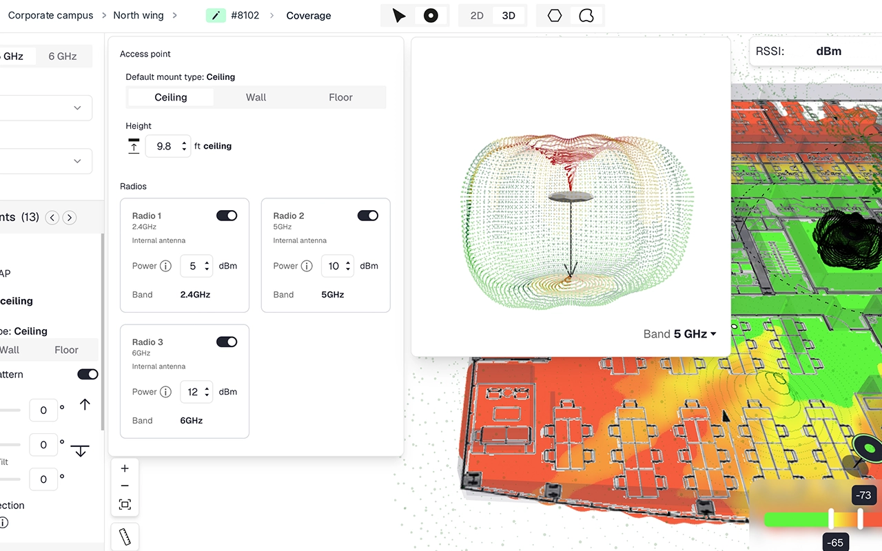The image size is (882, 551).
Task: Click the first rotation angle field
Action: (x=43, y=410)
